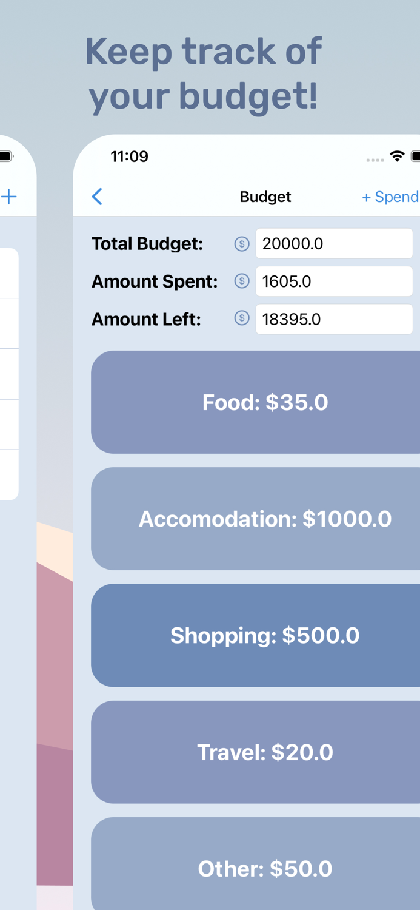
Task: Select the Shopping: $500.0 category
Action: (x=265, y=635)
